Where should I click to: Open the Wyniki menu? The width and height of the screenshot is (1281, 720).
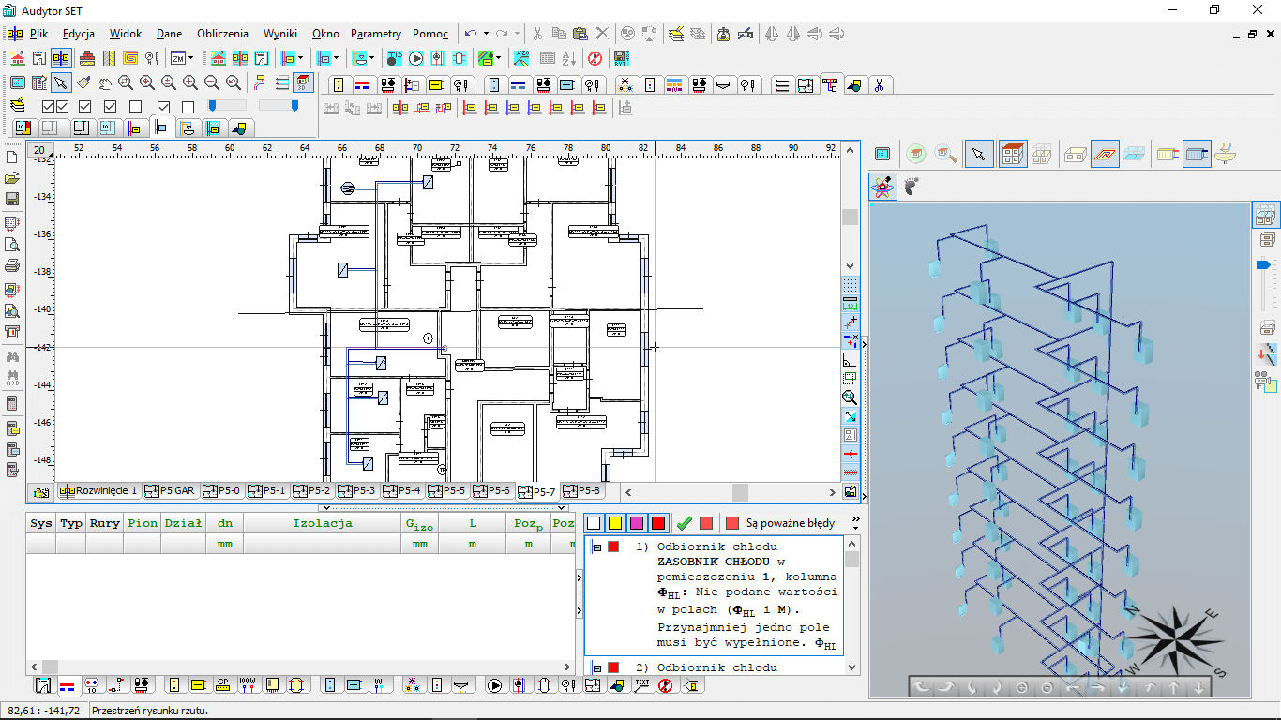pyautogui.click(x=280, y=34)
